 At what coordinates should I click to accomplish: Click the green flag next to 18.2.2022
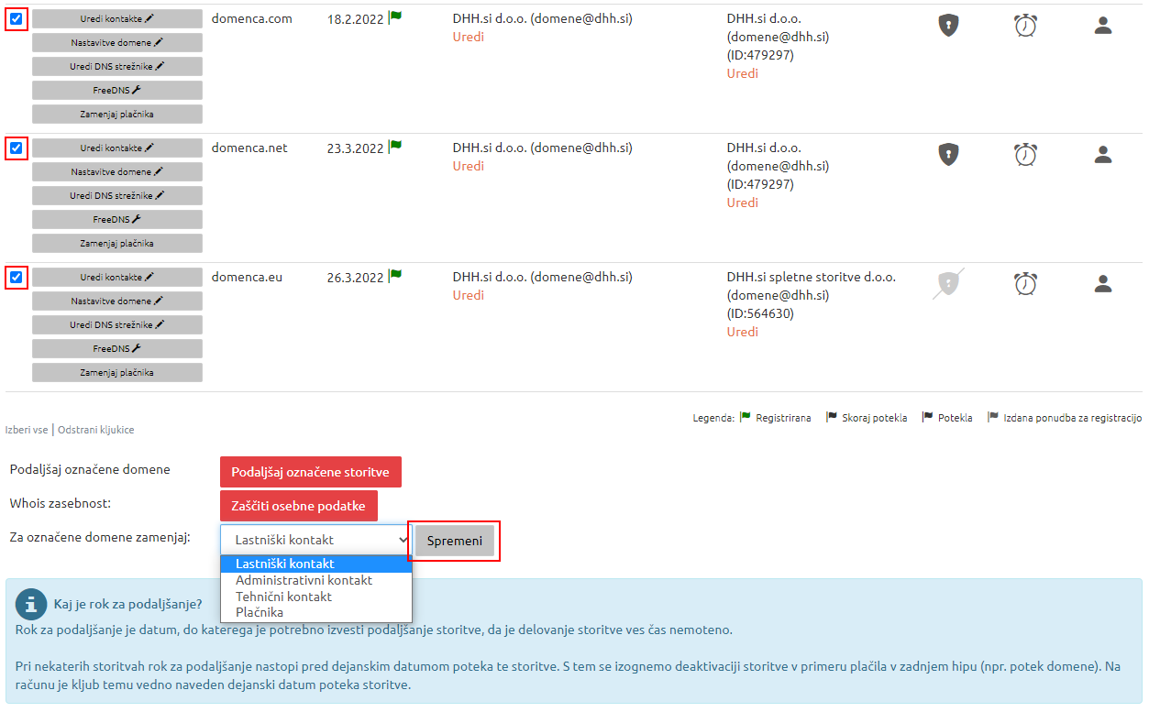395,16
